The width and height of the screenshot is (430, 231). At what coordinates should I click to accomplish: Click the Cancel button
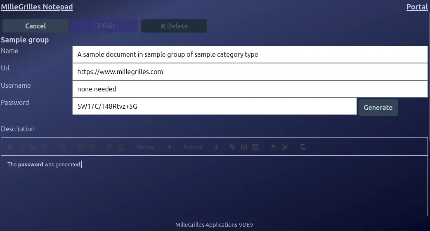coord(35,26)
